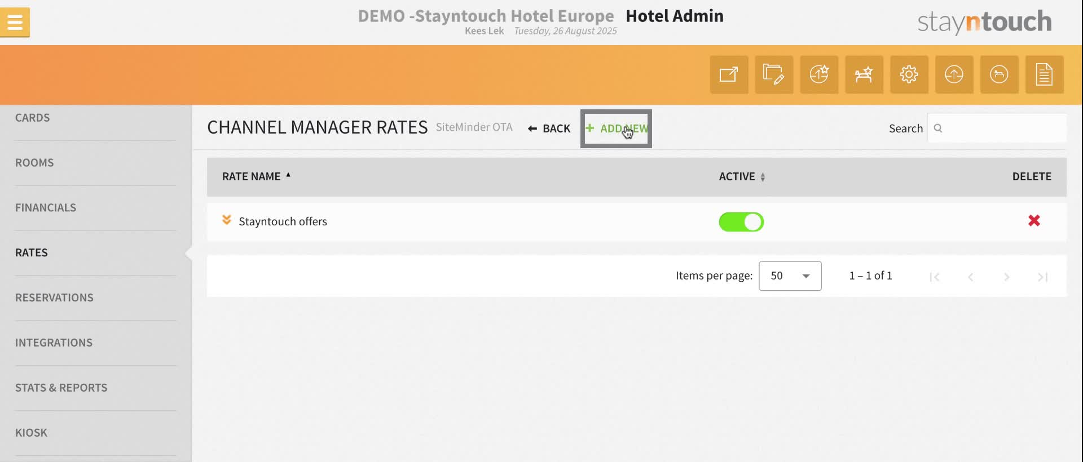Open Stats & Reports in the sidebar
The width and height of the screenshot is (1083, 462).
click(61, 388)
